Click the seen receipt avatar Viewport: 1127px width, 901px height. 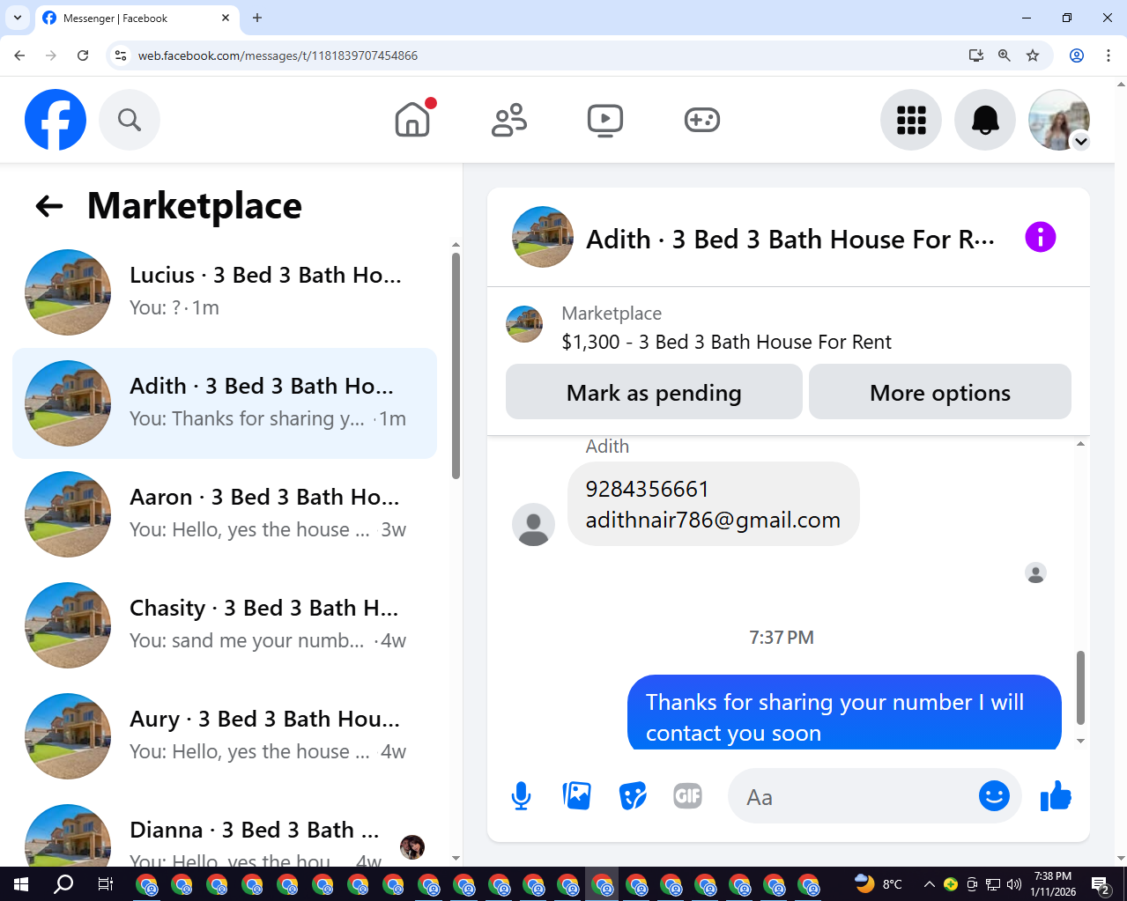(x=1036, y=573)
